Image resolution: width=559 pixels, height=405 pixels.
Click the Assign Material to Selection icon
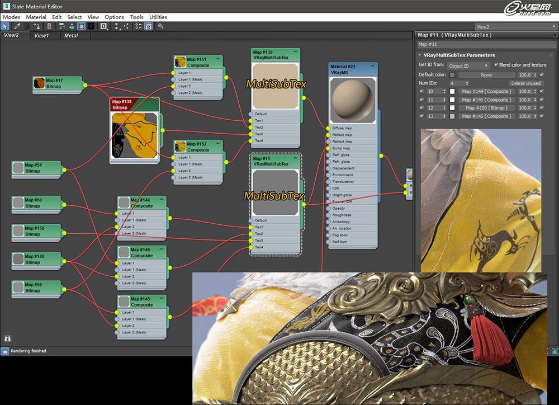(x=36, y=26)
